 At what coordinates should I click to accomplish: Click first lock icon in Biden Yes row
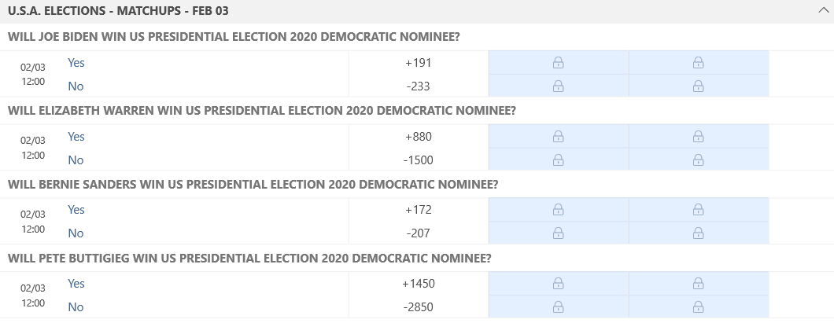558,63
